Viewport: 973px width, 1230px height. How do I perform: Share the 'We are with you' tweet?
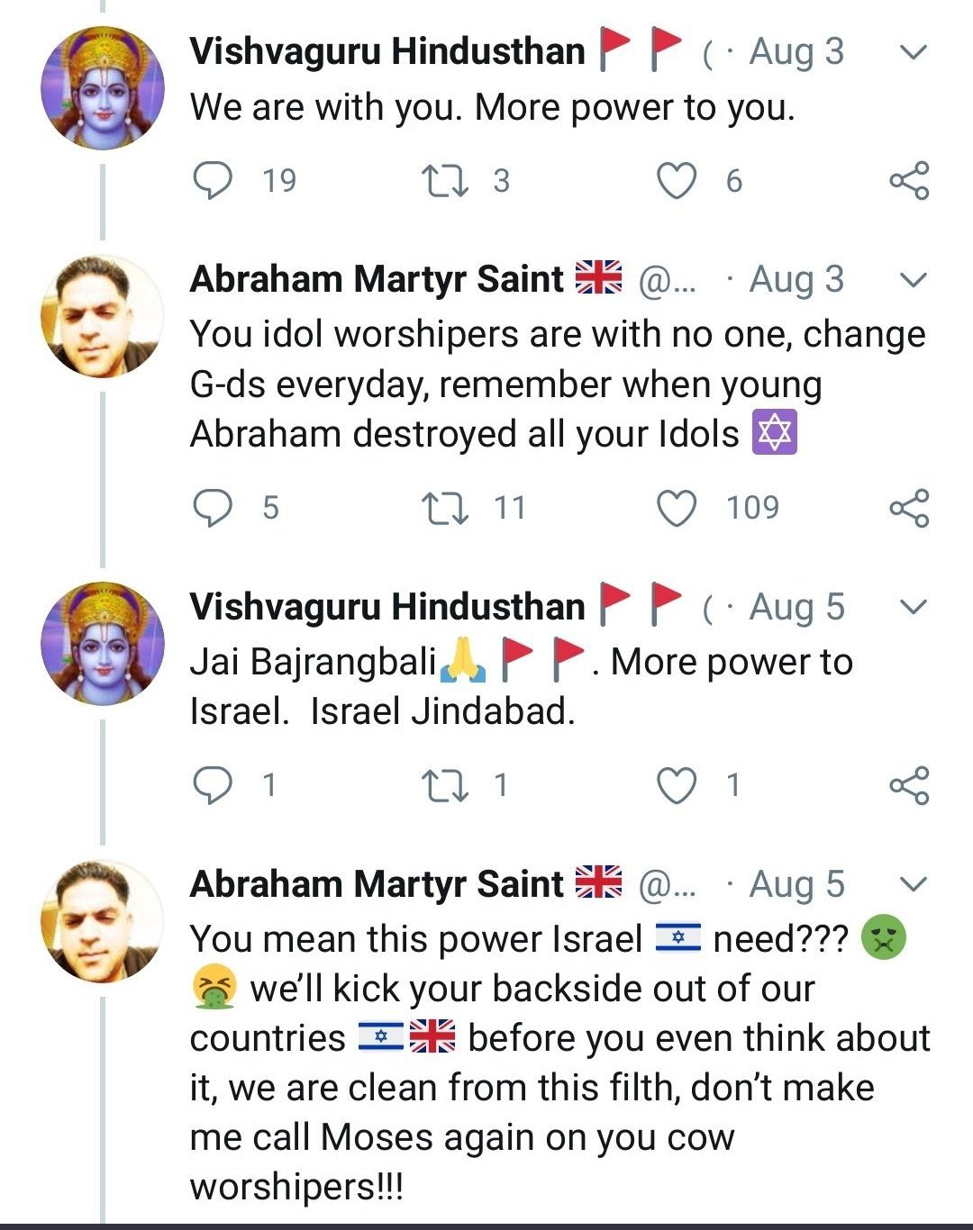[909, 181]
